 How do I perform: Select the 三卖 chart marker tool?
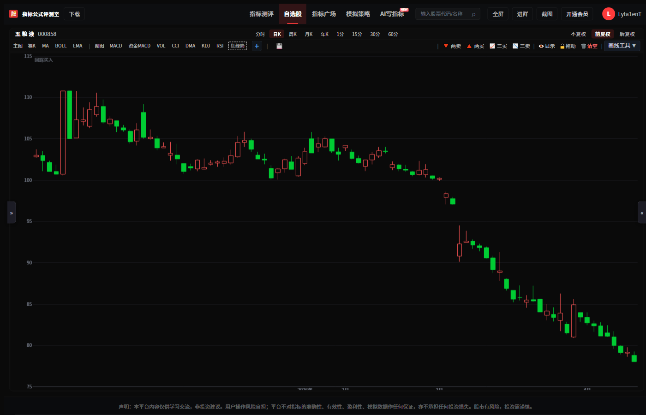pyautogui.click(x=521, y=46)
